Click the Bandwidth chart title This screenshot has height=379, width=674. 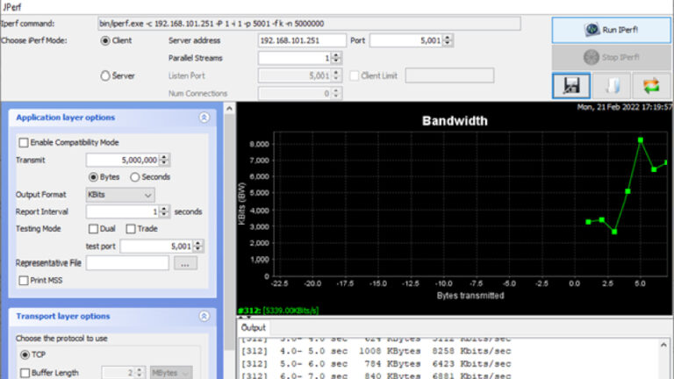(x=455, y=121)
